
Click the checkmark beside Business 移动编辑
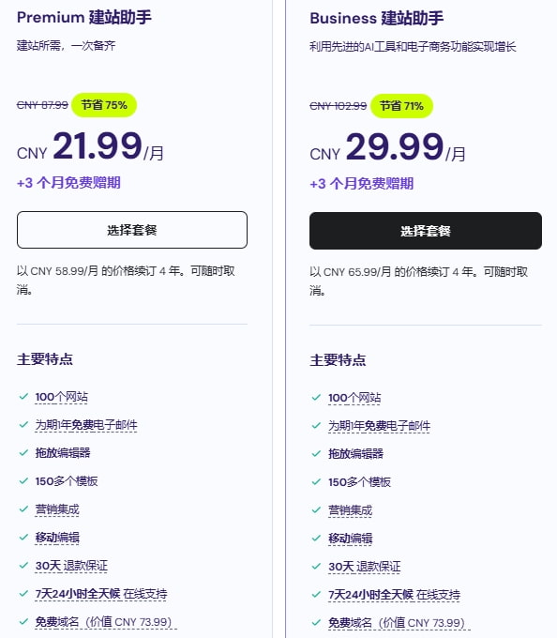click(x=316, y=539)
